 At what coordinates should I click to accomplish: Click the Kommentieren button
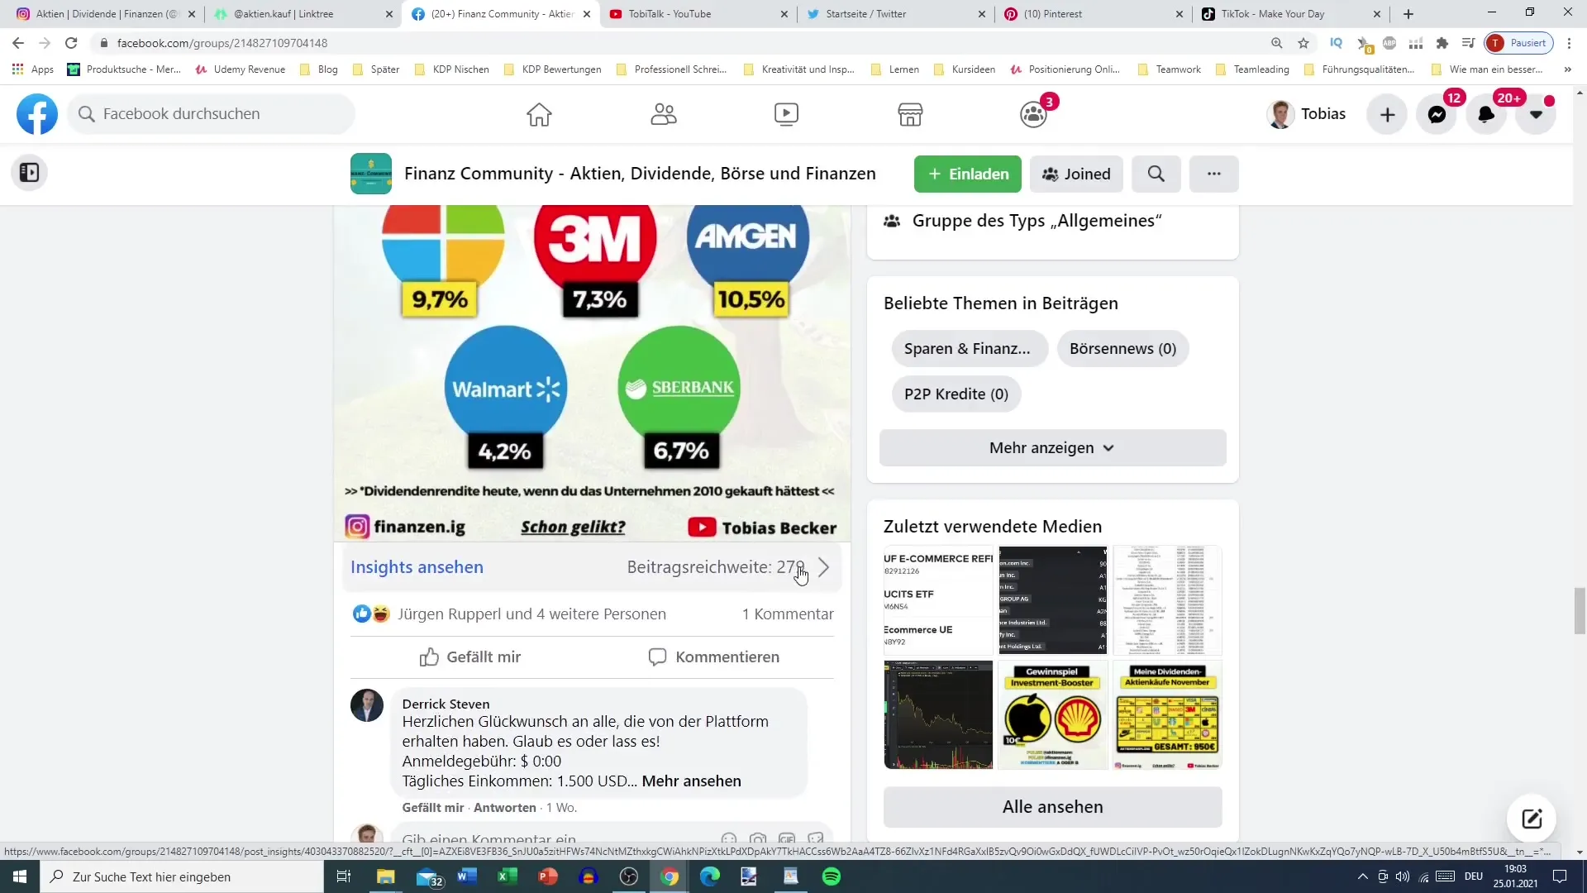point(713,657)
